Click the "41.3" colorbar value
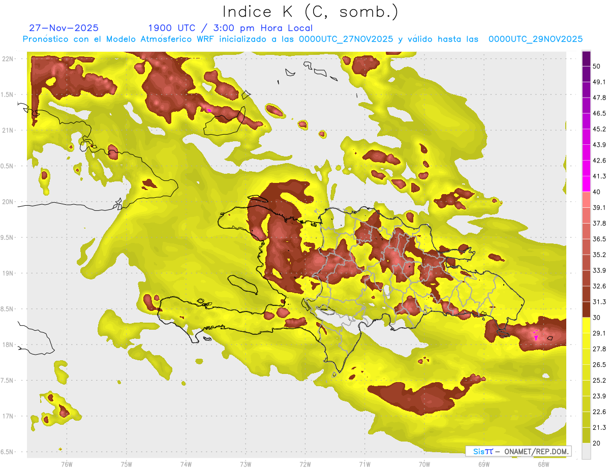 pyautogui.click(x=599, y=176)
